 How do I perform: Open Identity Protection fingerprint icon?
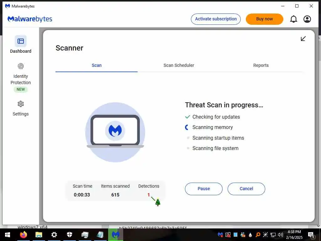(x=21, y=66)
